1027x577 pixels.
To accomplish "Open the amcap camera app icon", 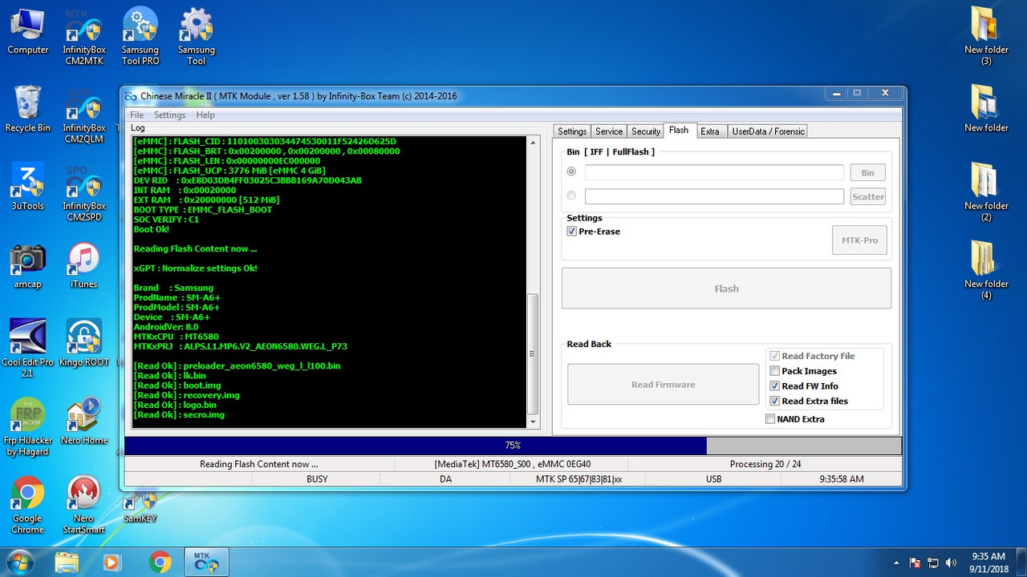I will pyautogui.click(x=28, y=266).
